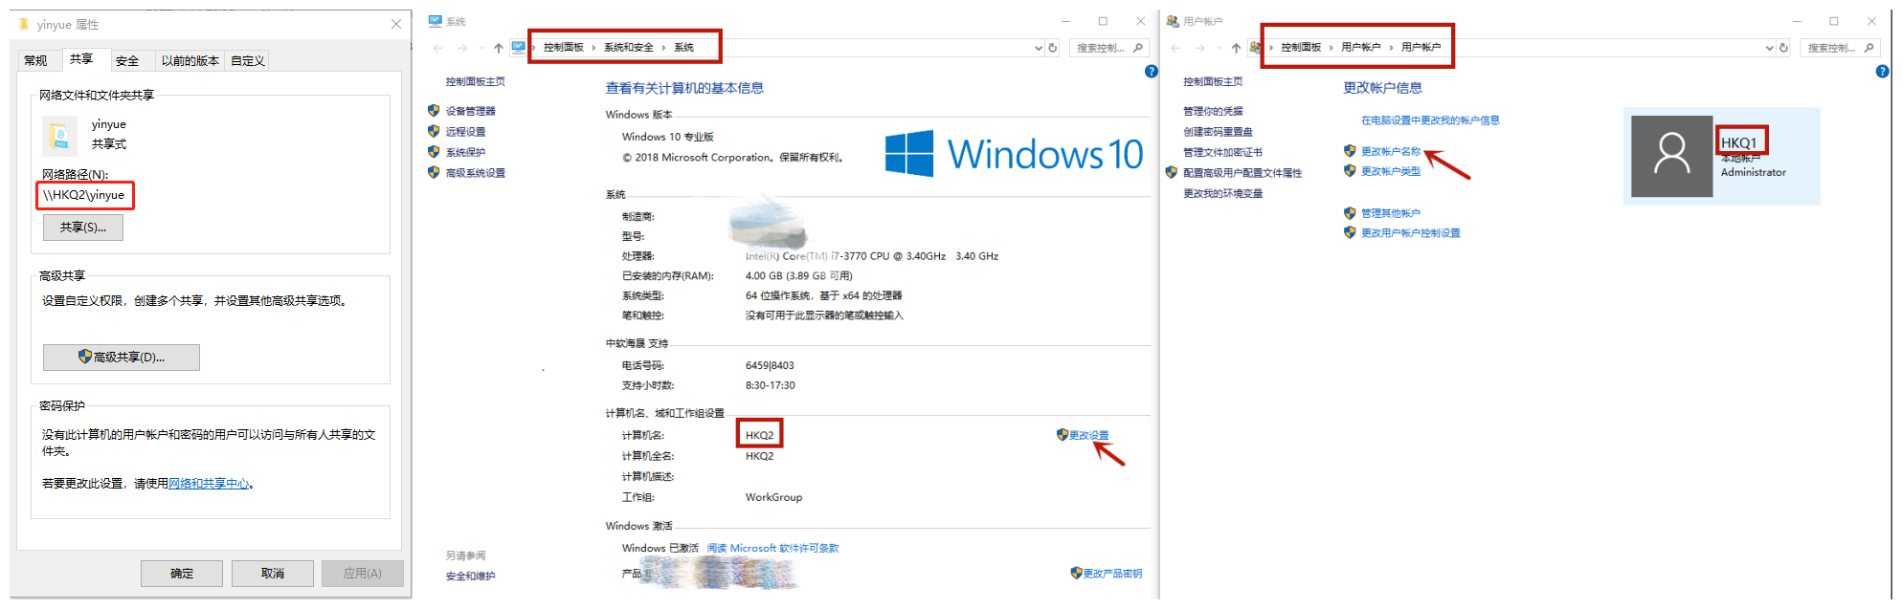1902x609 pixels.
Task: Open the 以前的版本 tab
Action: [190, 60]
